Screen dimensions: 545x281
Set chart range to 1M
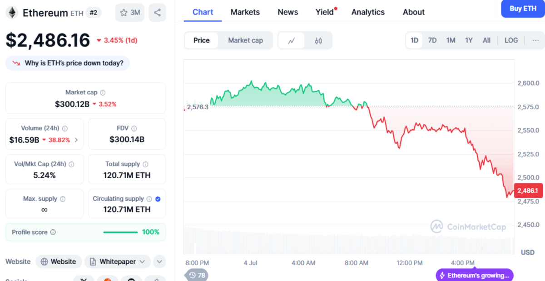tap(451, 40)
